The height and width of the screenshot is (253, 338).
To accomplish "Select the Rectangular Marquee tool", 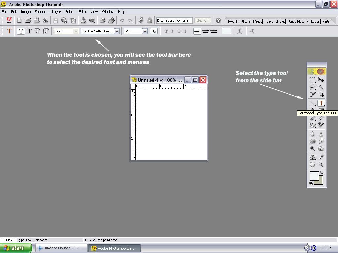I will pos(312,80).
